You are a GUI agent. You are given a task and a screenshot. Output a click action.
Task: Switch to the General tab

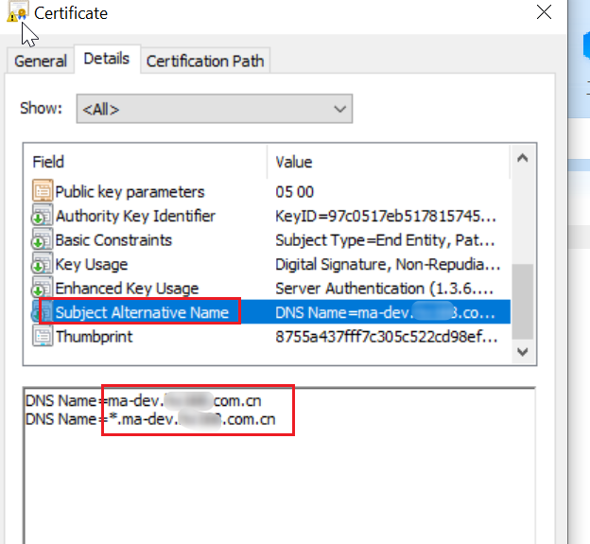(41, 61)
